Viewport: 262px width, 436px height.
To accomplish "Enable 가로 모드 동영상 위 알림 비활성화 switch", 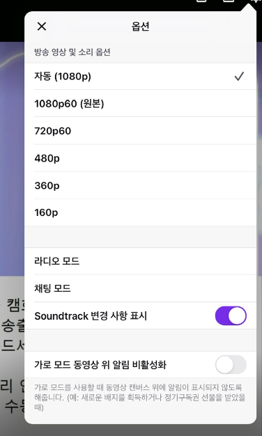I will coord(231,364).
